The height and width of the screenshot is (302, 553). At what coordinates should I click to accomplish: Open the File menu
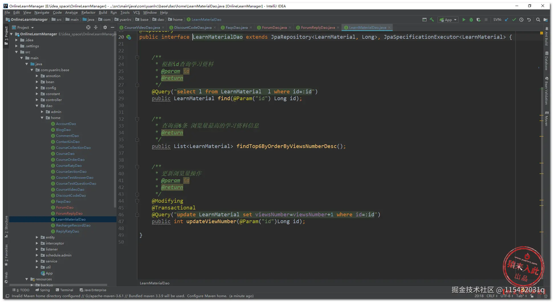click(x=7, y=13)
